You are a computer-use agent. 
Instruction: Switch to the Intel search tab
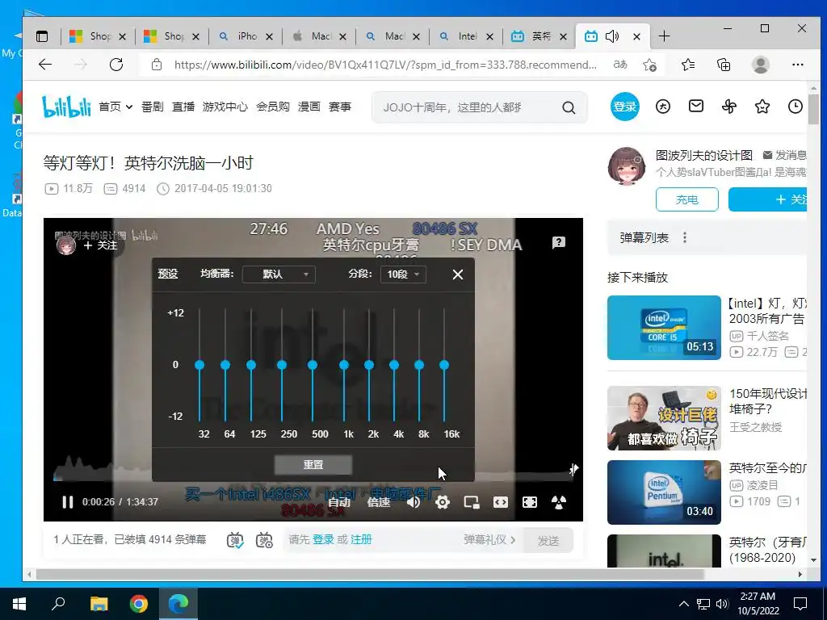(466, 36)
